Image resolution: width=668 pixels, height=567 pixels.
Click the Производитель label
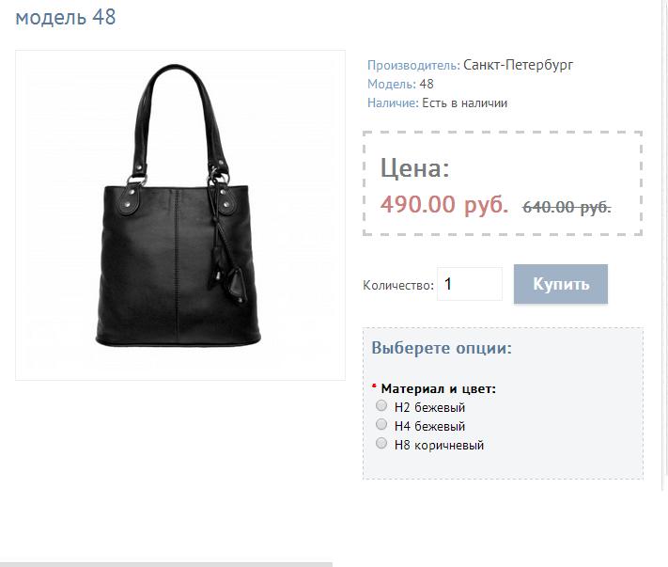click(x=413, y=65)
